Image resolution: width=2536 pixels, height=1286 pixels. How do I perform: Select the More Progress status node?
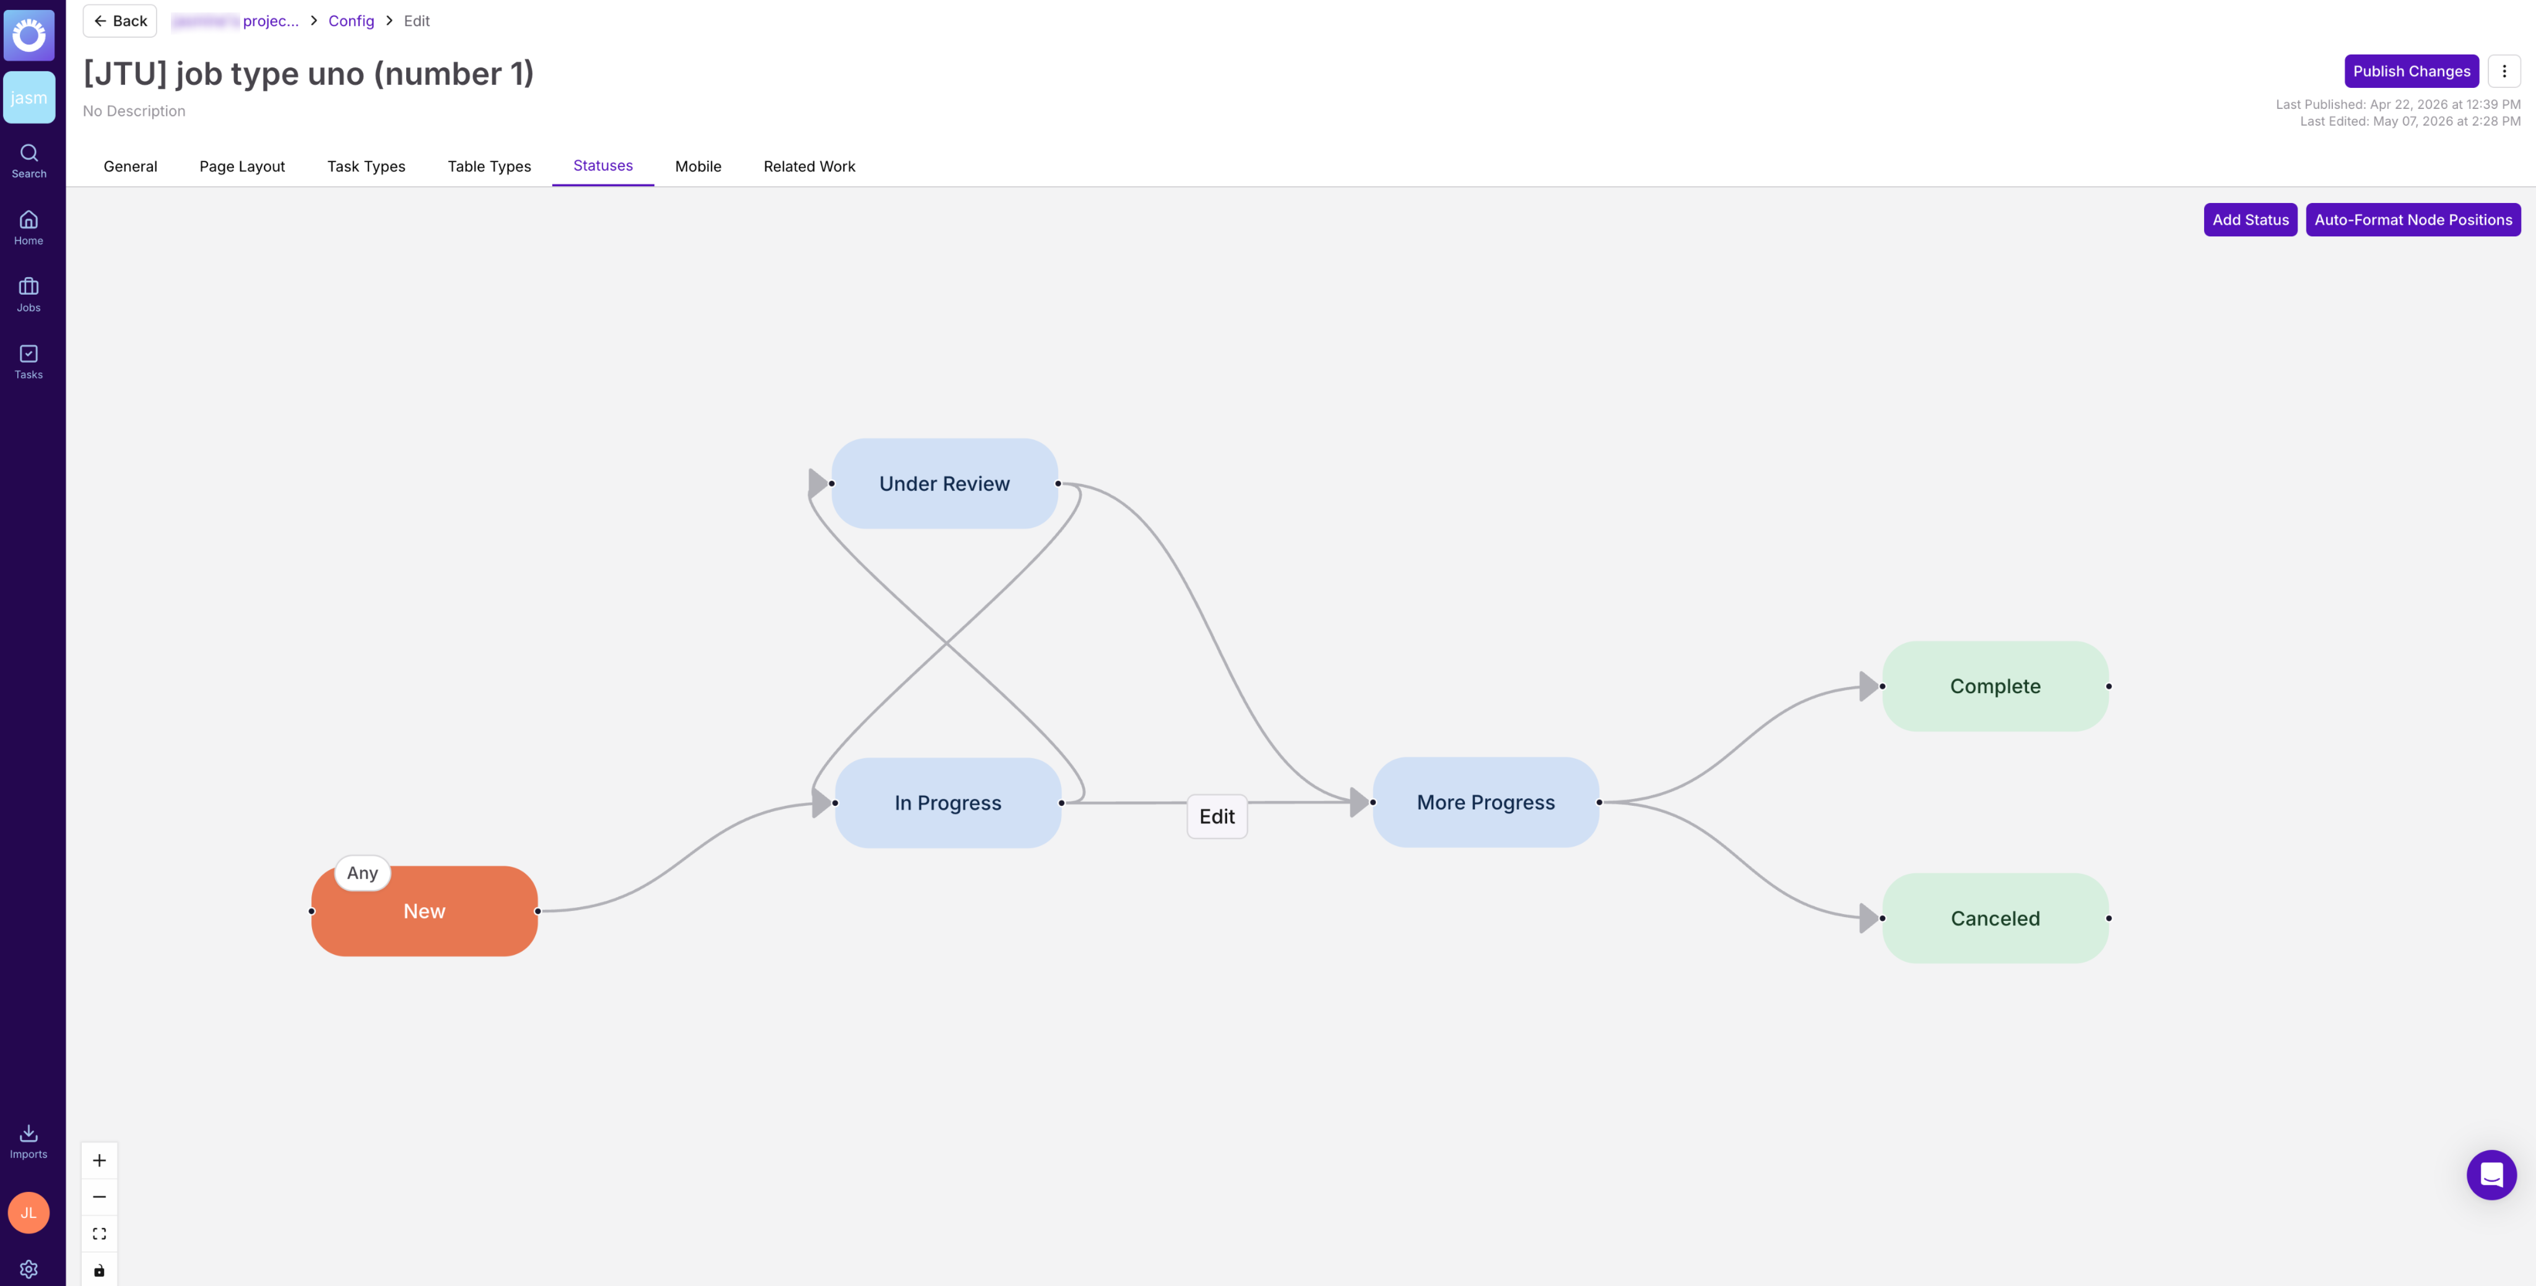pos(1486,802)
